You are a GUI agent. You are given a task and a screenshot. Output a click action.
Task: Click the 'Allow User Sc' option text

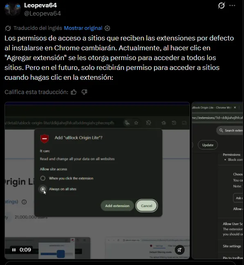click(233, 224)
